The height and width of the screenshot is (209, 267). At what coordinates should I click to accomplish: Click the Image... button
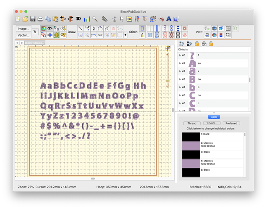(23, 29)
